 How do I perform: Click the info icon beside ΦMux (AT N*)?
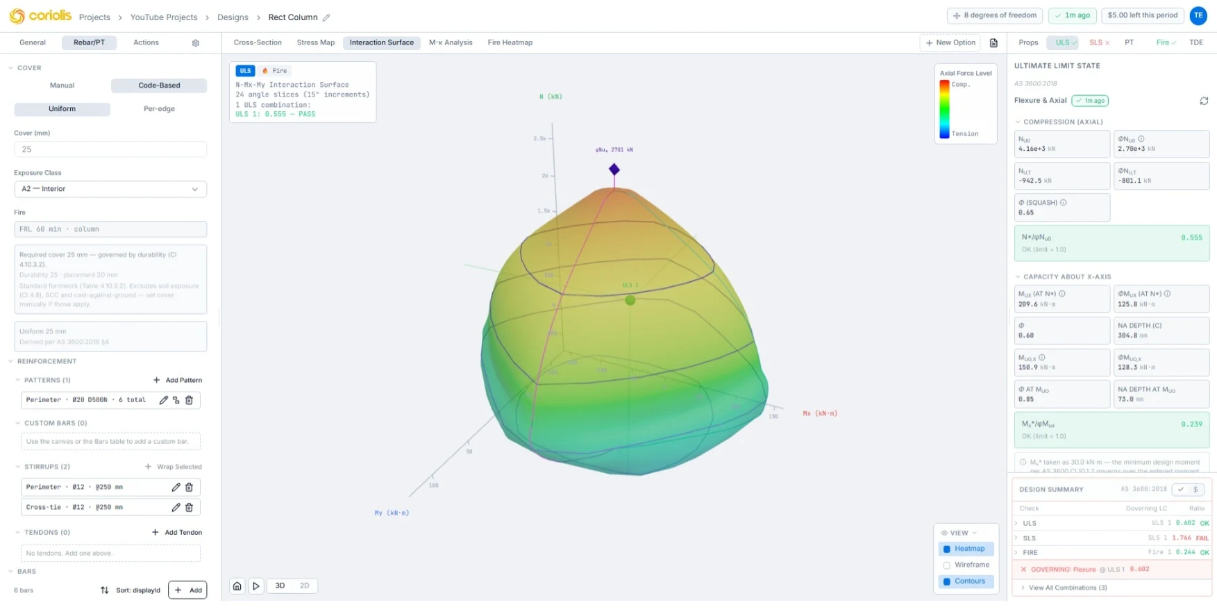click(x=1168, y=294)
